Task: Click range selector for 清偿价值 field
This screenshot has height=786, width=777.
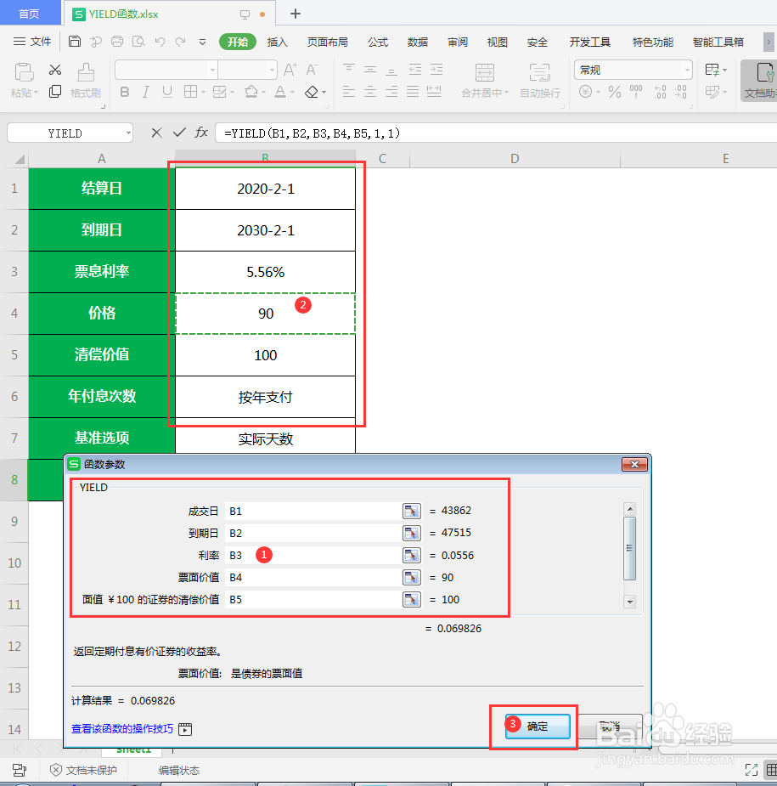Action: pos(411,599)
